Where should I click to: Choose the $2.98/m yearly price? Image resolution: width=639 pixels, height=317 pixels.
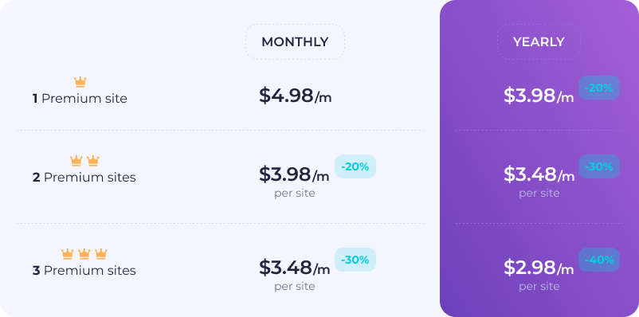click(539, 268)
